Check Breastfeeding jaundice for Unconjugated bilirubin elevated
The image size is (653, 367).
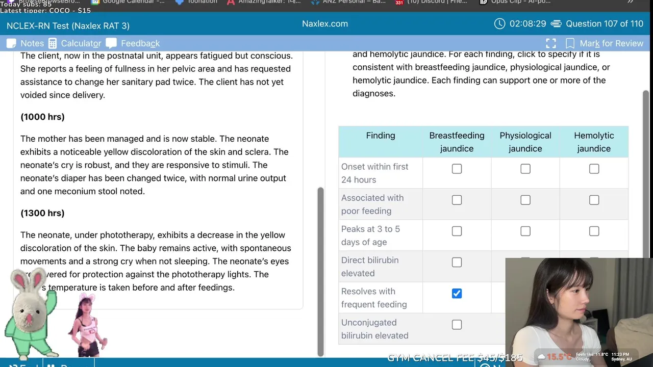(x=457, y=324)
